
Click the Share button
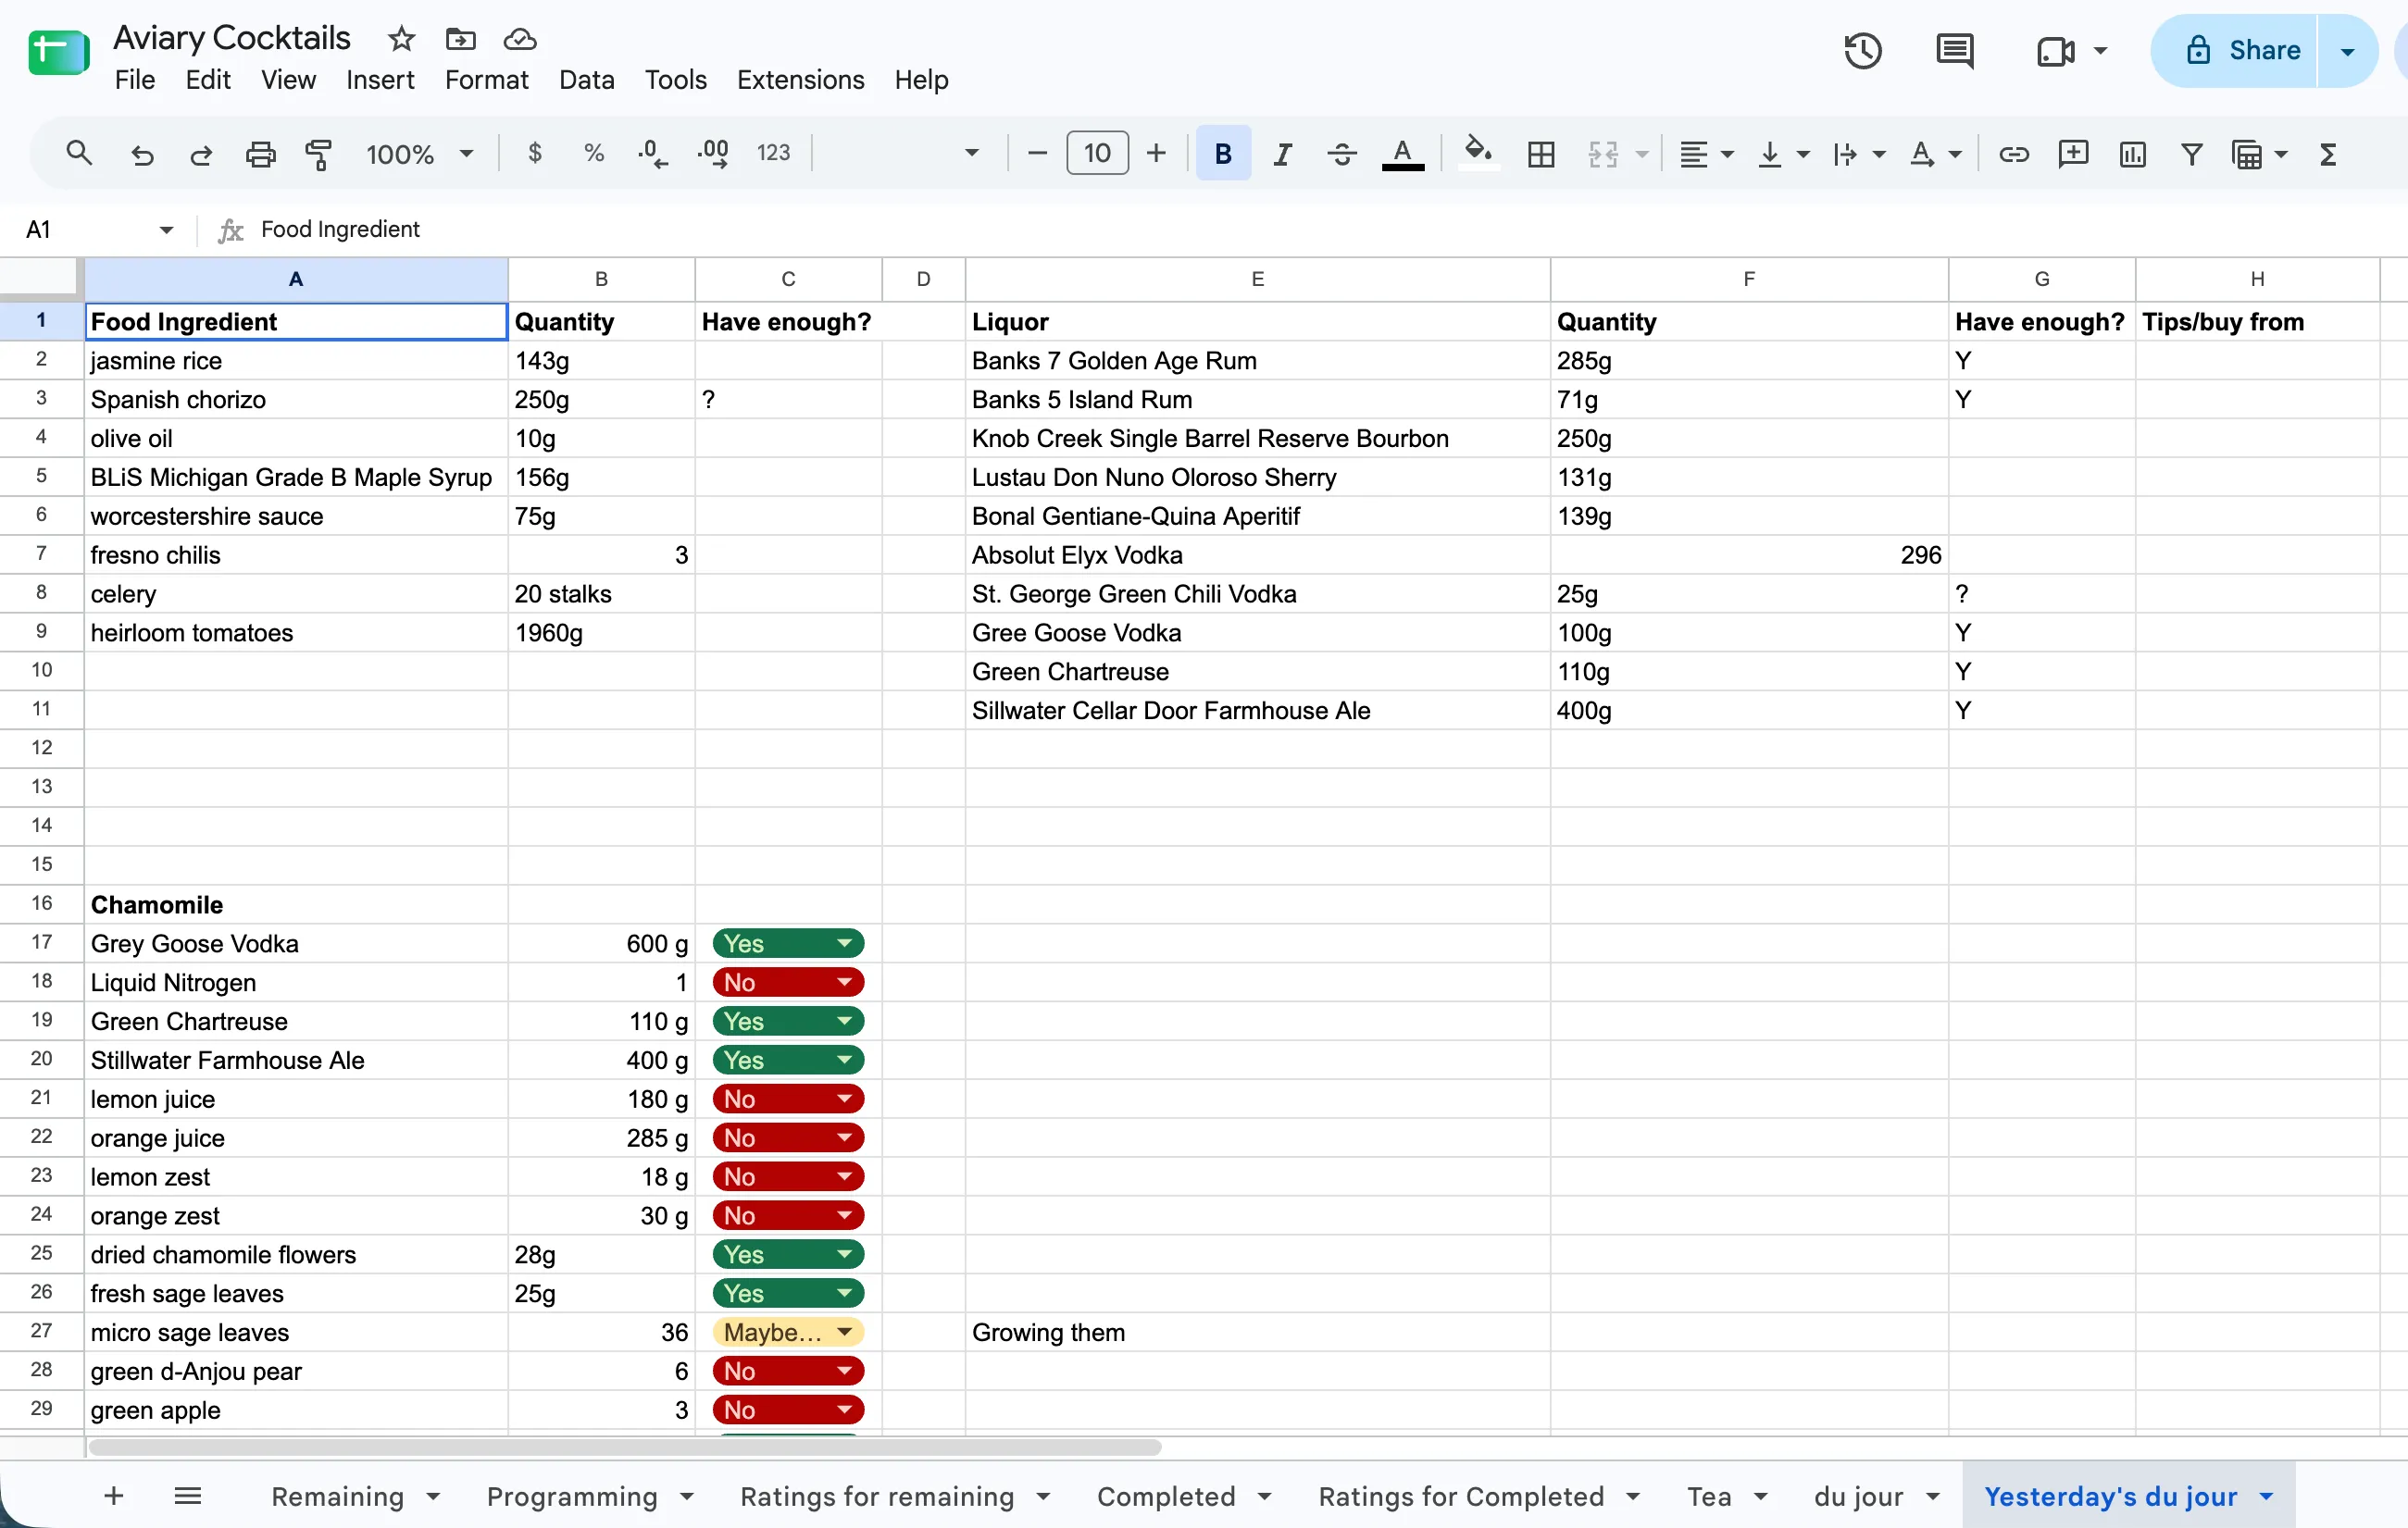point(2236,51)
